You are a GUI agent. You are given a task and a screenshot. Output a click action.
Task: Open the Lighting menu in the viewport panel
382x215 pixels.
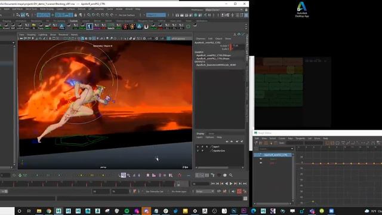42,35
